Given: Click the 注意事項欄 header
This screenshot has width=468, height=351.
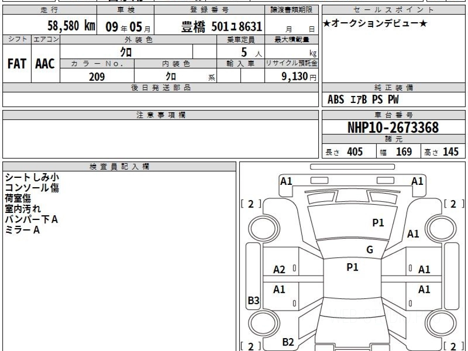Looking at the screenshot, I should click(x=160, y=115).
